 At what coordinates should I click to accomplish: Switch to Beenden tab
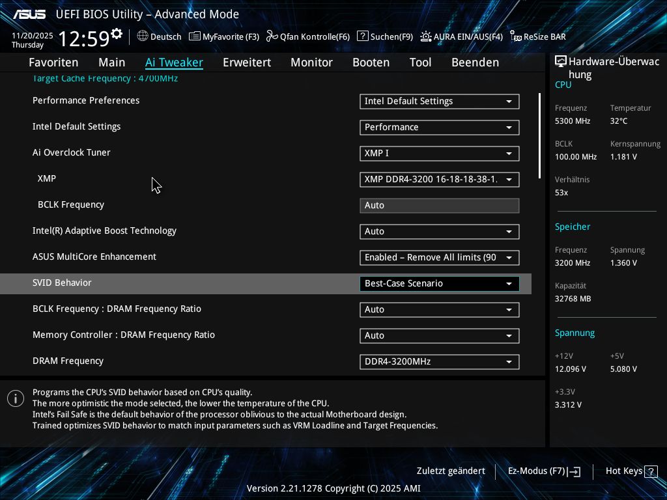coord(475,62)
